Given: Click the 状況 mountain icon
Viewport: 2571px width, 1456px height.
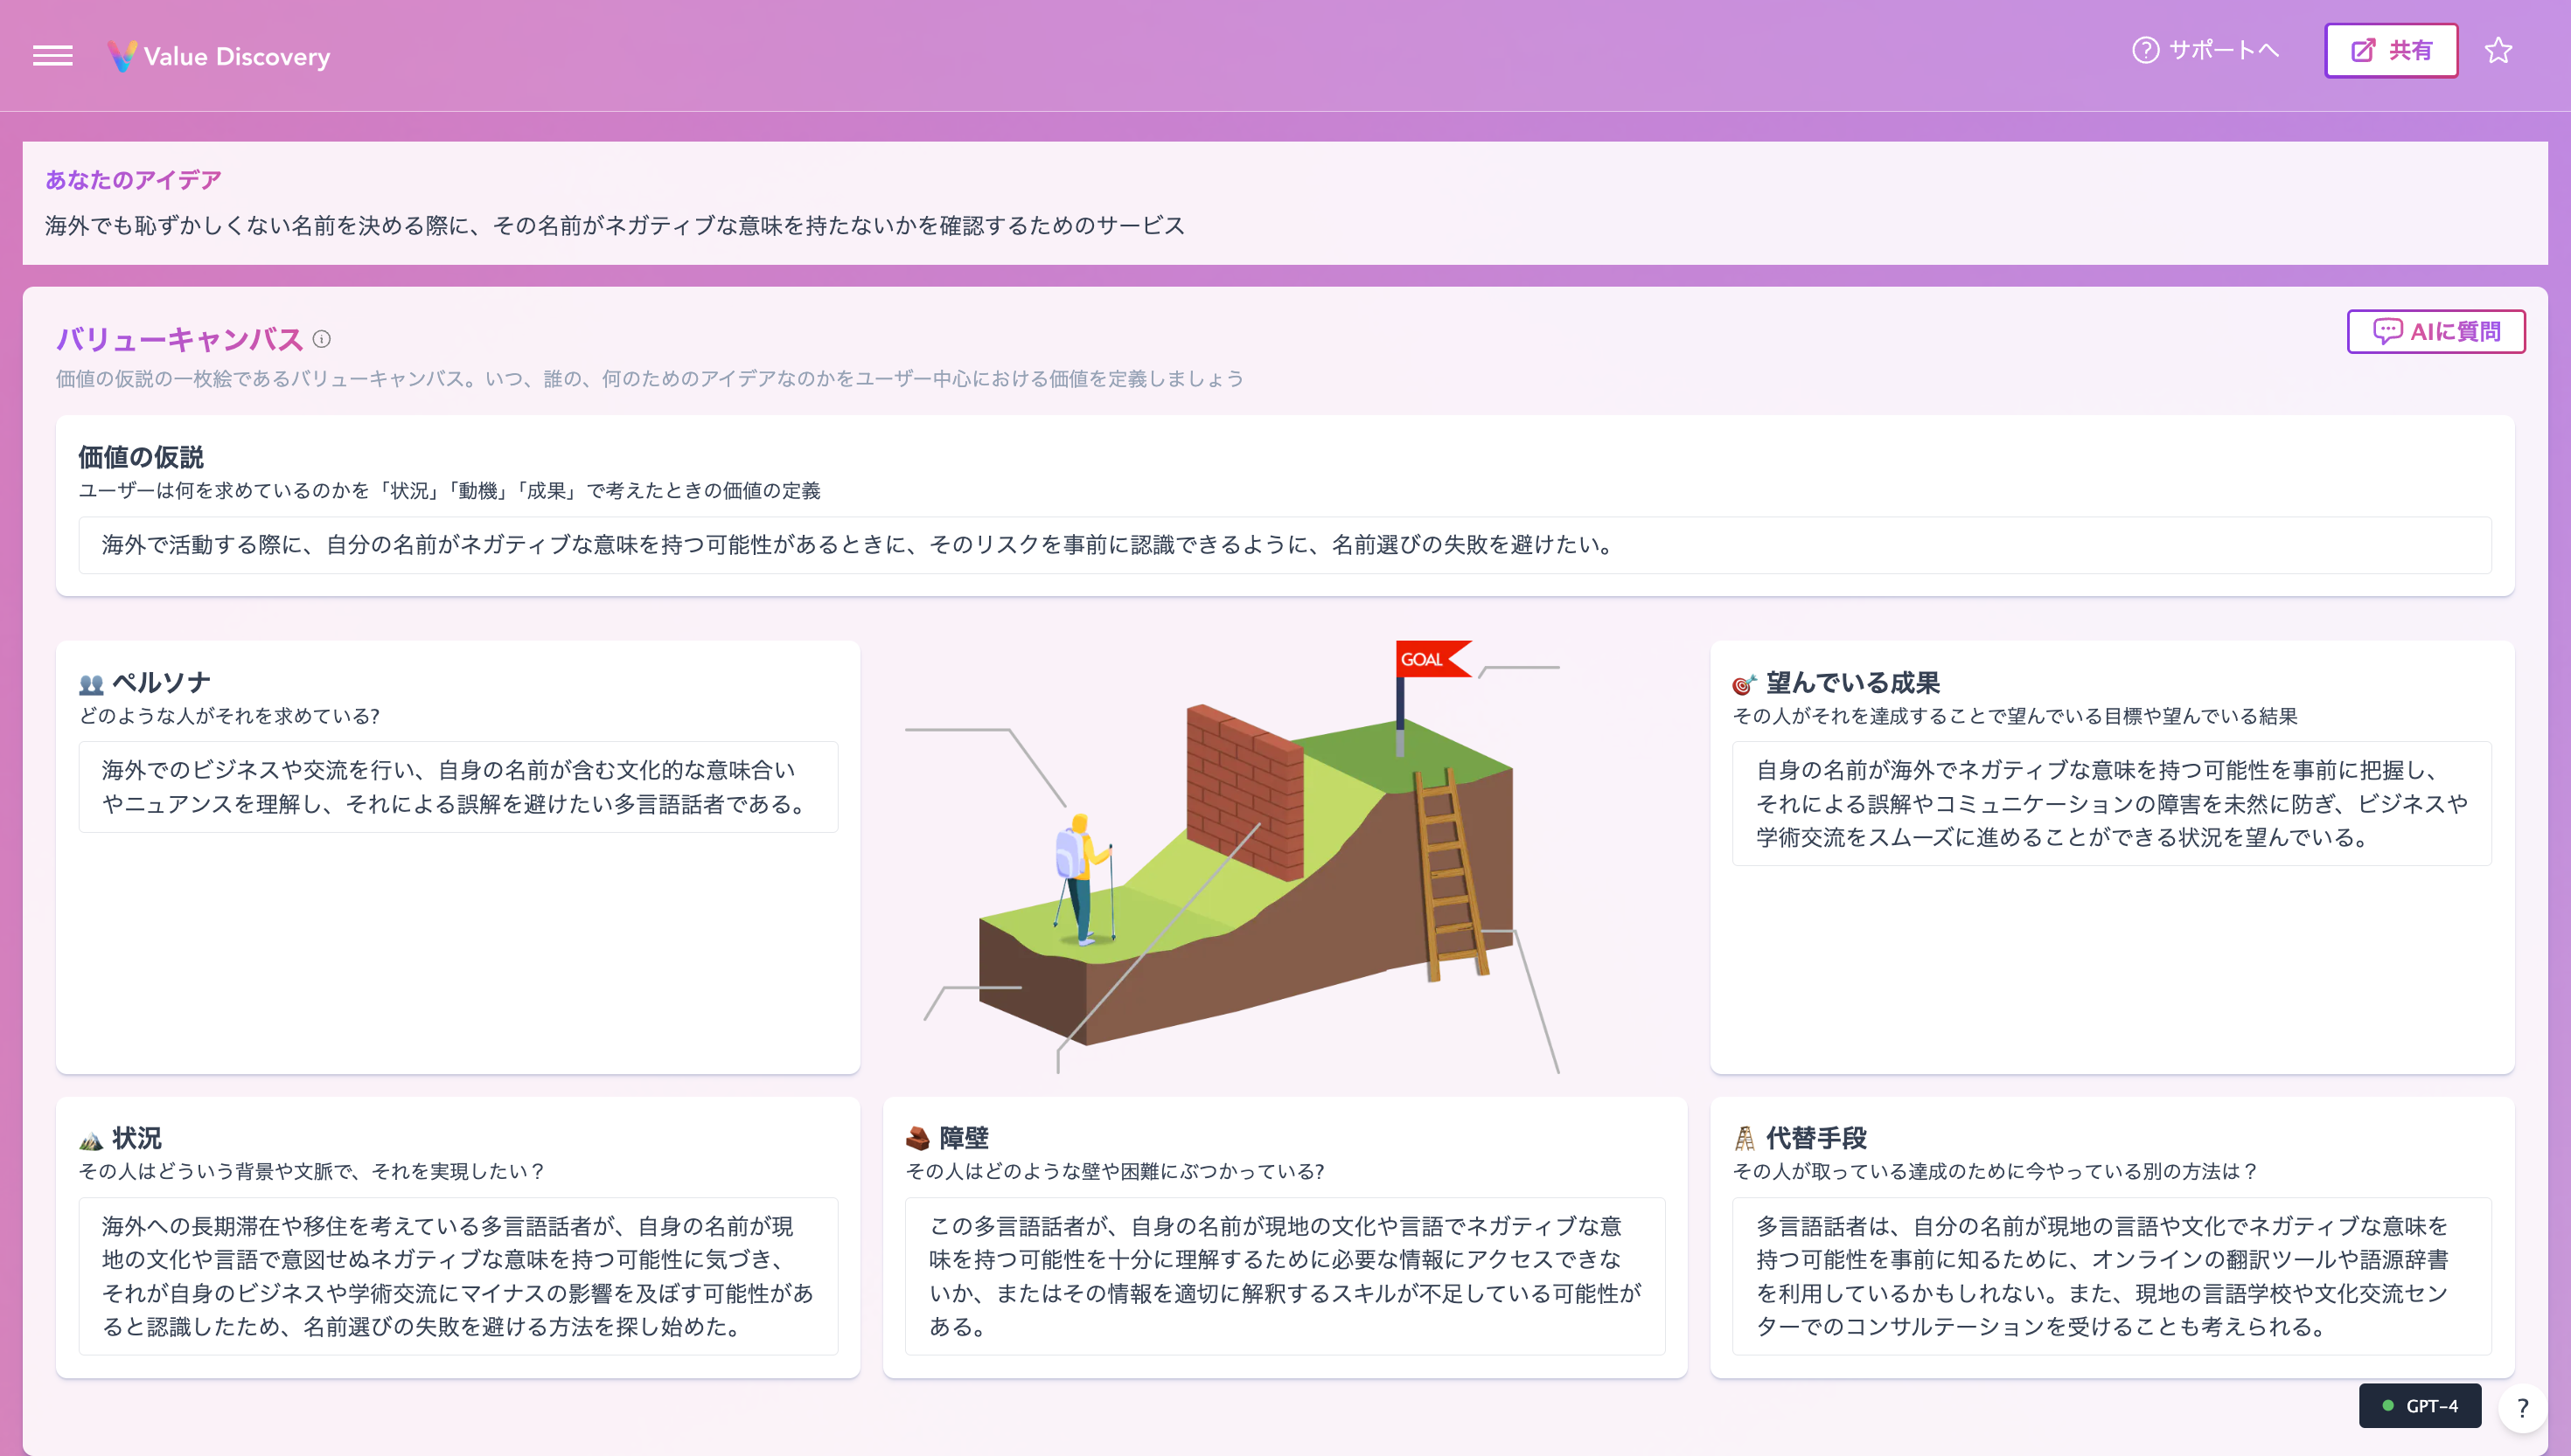Looking at the screenshot, I should point(91,1140).
